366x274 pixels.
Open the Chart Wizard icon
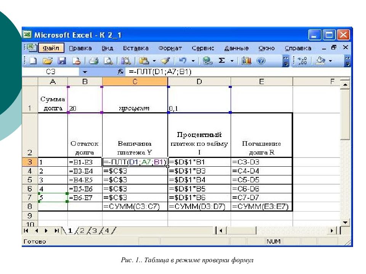(246, 61)
